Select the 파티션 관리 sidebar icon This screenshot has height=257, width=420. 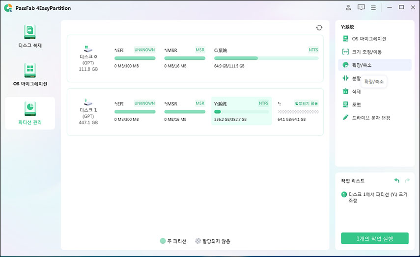pyautogui.click(x=30, y=109)
